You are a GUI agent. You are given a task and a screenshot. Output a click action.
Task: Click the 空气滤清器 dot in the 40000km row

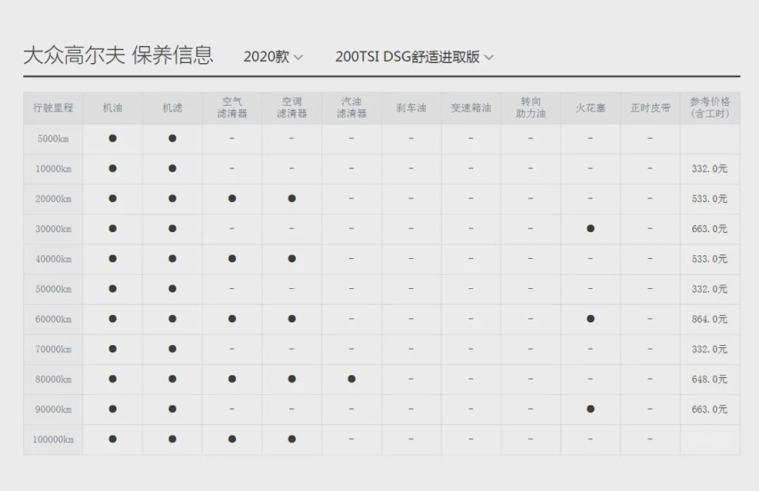[x=232, y=259]
